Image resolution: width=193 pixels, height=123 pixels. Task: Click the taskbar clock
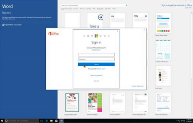pos(188,121)
